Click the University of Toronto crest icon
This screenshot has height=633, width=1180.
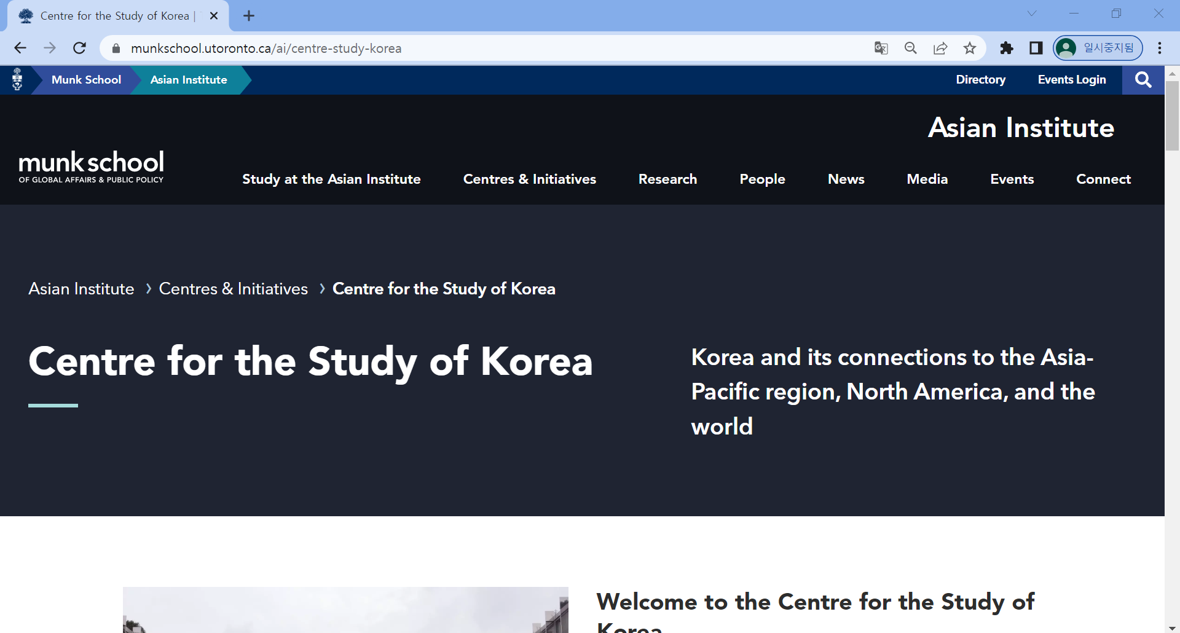[x=17, y=79]
